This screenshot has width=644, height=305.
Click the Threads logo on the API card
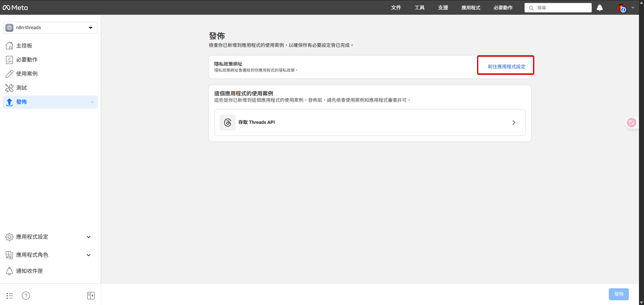[x=227, y=123]
